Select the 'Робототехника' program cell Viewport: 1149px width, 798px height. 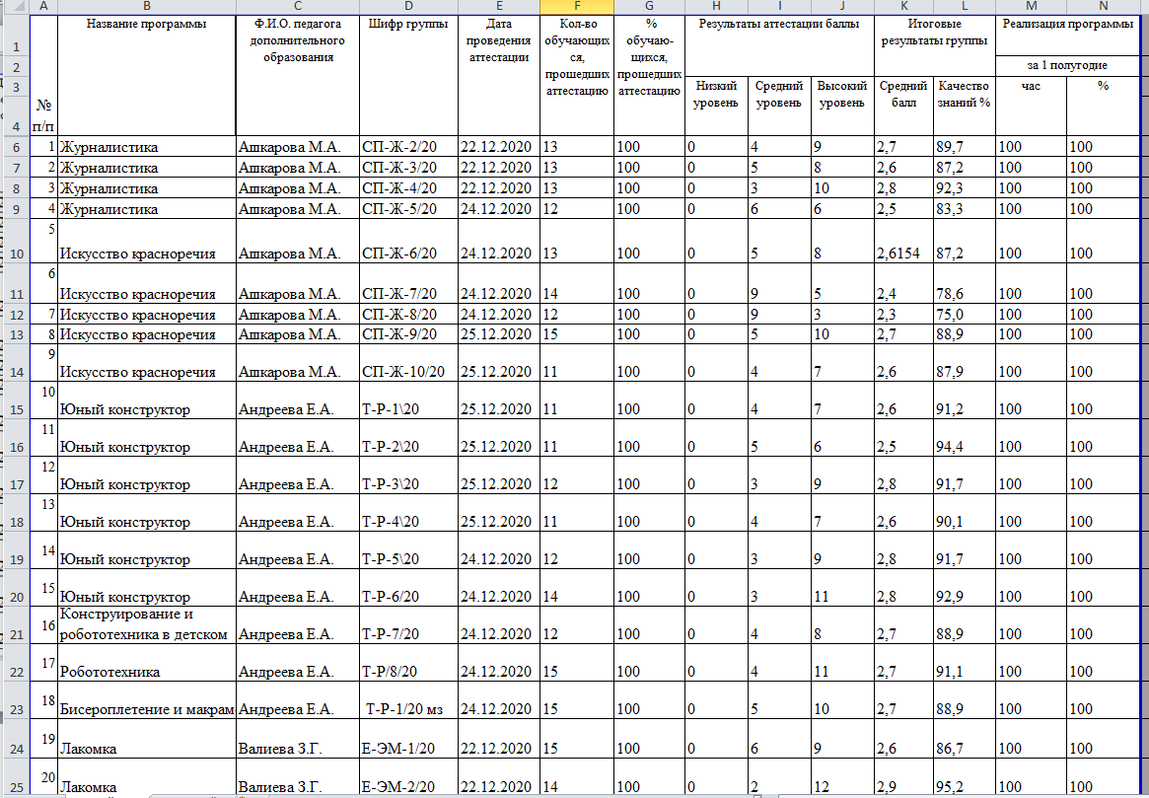[x=147, y=663]
